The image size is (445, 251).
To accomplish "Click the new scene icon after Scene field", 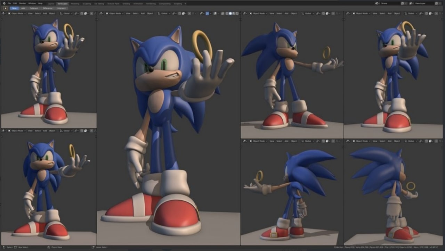I will coord(403,3).
